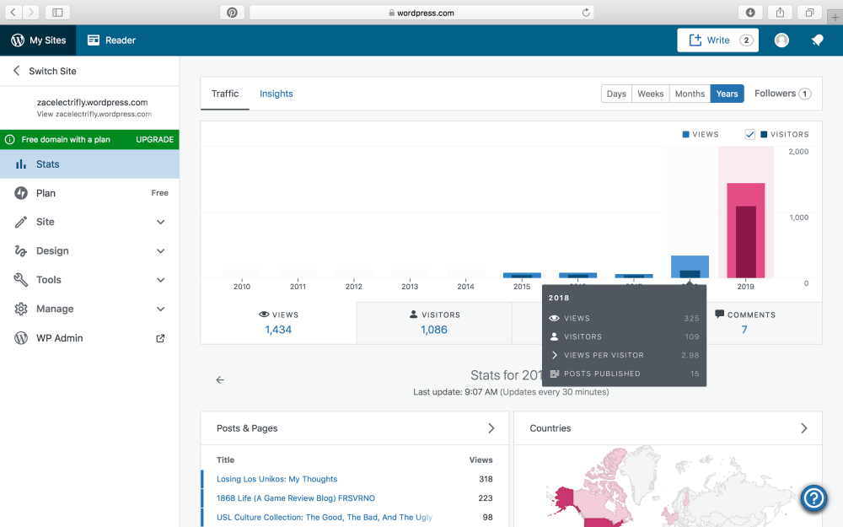Switch chart period to Months
Viewport: 843px width, 527px height.
690,94
